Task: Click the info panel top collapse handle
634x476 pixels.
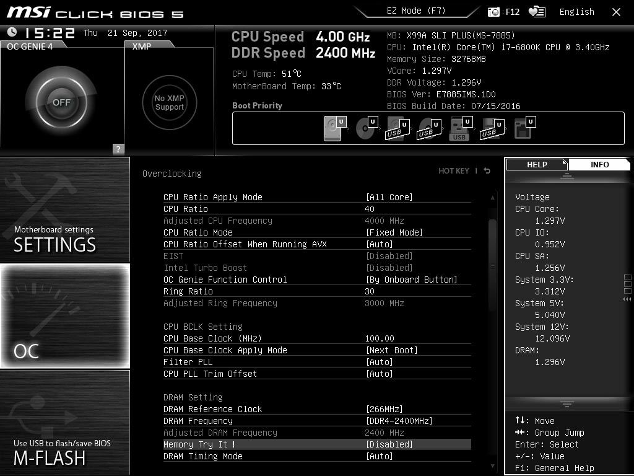Action: pyautogui.click(x=567, y=176)
